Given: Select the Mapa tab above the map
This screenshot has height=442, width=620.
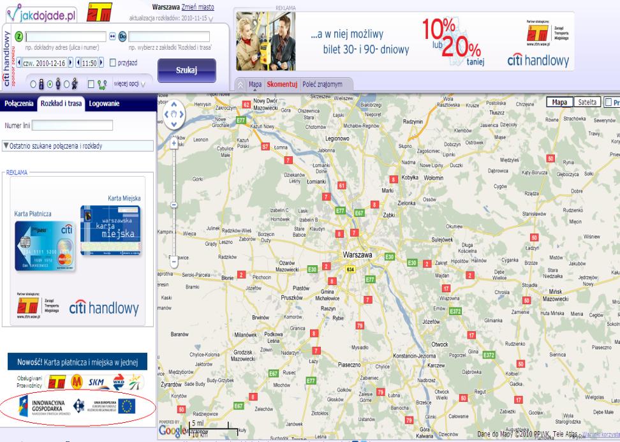Looking at the screenshot, I should coord(255,84).
